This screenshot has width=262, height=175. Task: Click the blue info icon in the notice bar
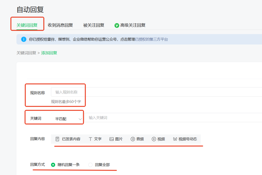click(x=24, y=39)
